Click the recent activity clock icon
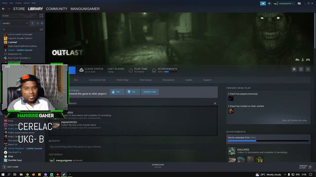Image resolution: width=316 pixels, height=177 pixels. (x=38, y=23)
